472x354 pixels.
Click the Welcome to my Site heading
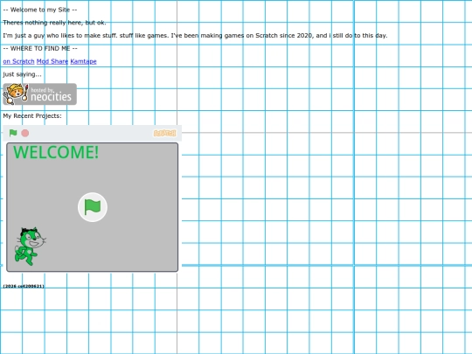click(40, 10)
